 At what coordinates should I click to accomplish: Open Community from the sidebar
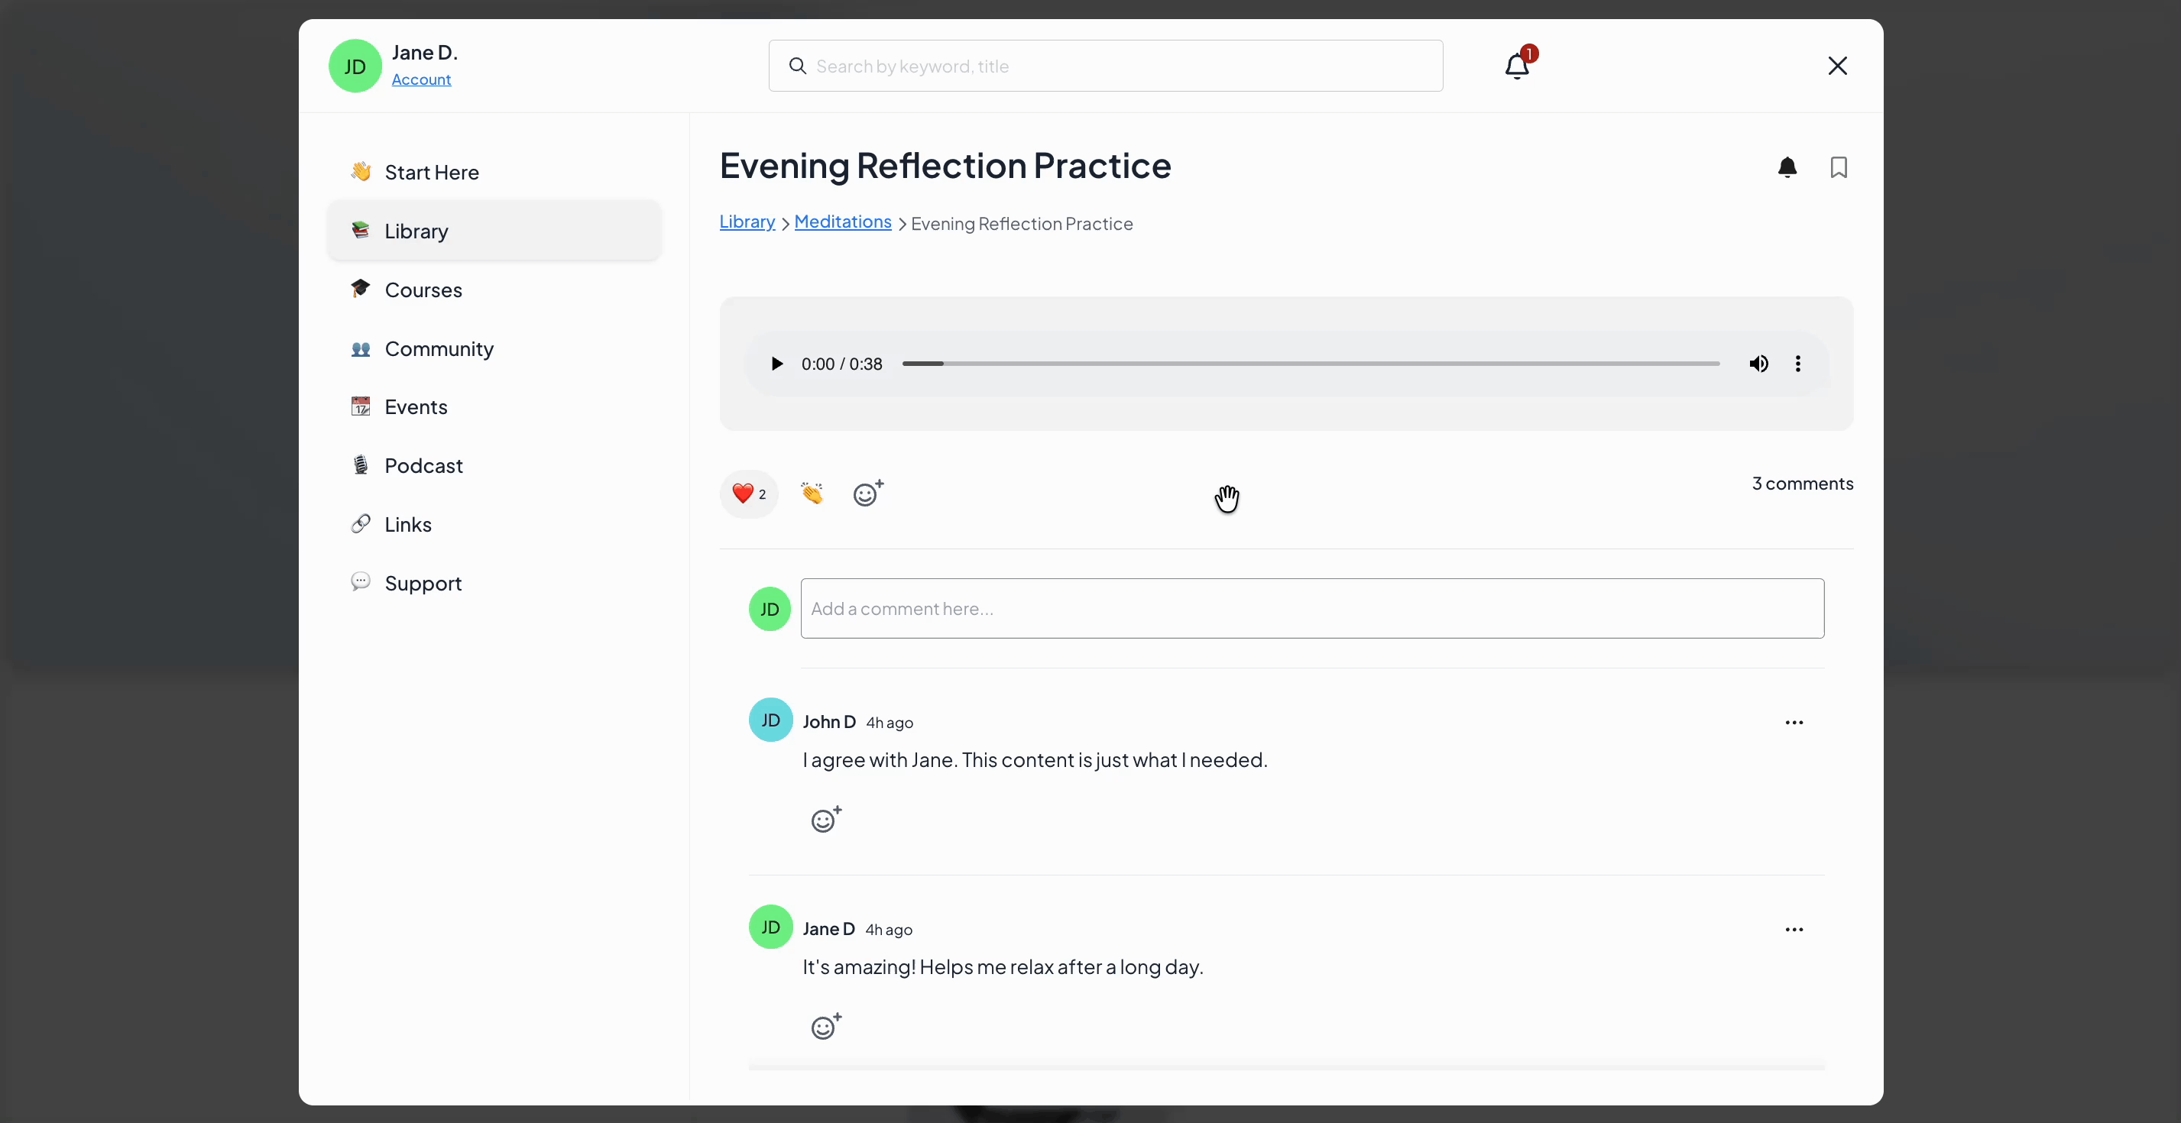coord(438,348)
